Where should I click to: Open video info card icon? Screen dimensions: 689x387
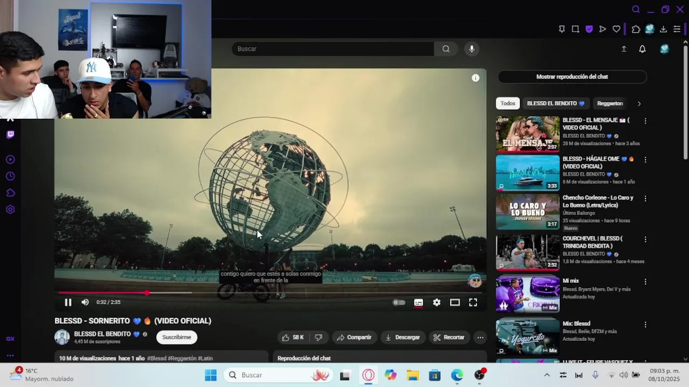[475, 78]
